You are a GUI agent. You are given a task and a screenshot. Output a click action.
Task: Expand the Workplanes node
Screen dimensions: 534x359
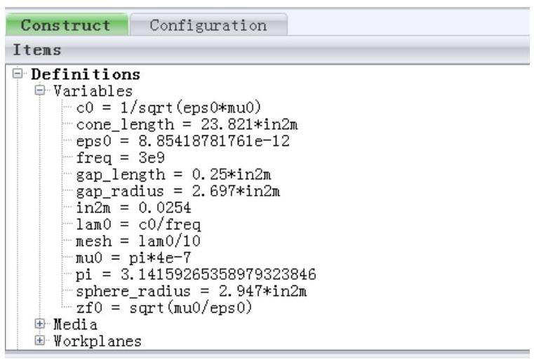[39, 342]
